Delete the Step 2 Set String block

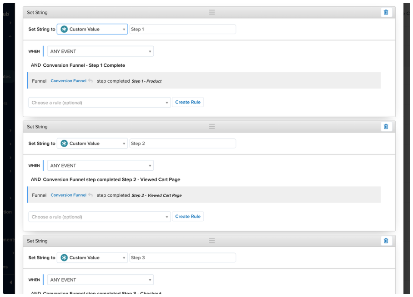pos(386,127)
